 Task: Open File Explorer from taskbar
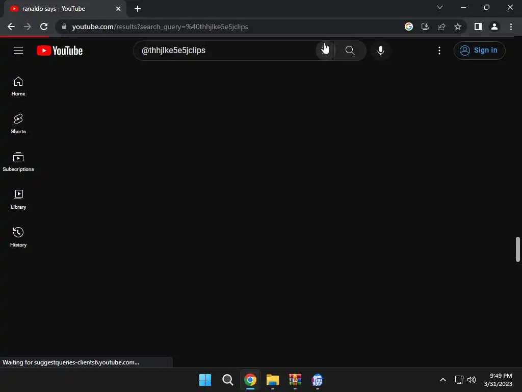click(273, 380)
